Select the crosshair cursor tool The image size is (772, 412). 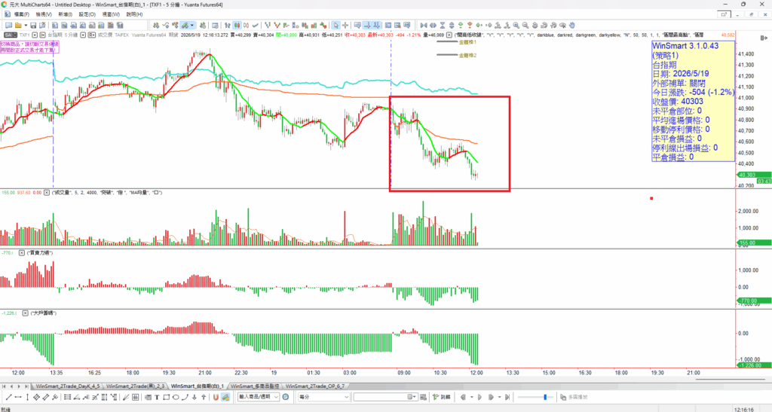pyautogui.click(x=345, y=25)
